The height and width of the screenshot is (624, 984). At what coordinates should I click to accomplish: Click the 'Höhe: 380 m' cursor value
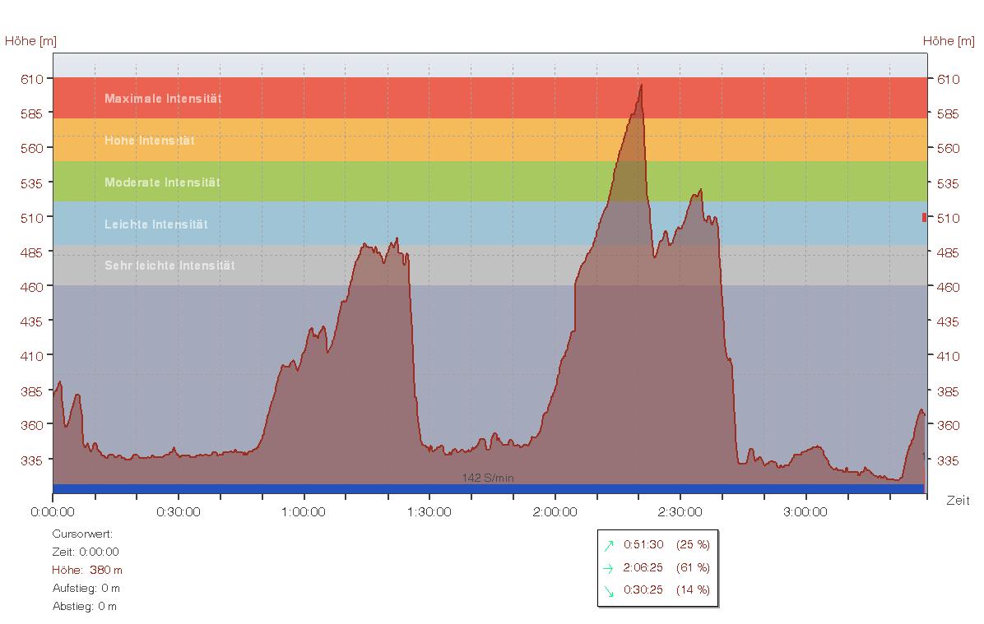coord(87,570)
